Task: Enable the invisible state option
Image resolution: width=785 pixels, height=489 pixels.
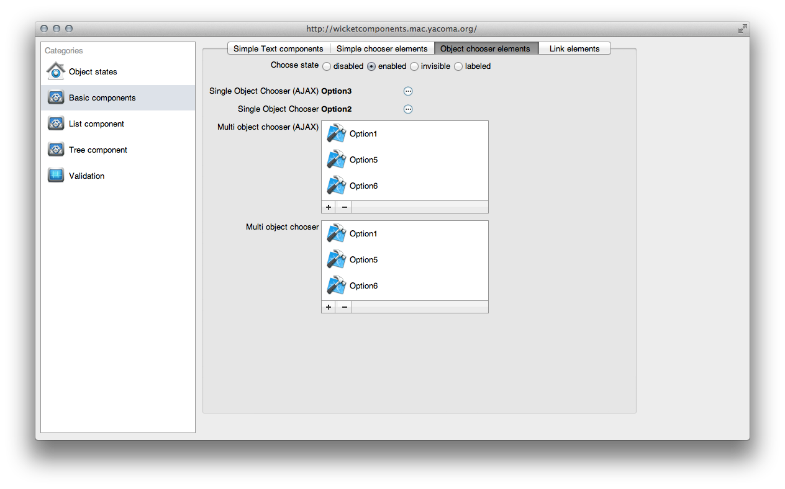Action: pos(414,66)
